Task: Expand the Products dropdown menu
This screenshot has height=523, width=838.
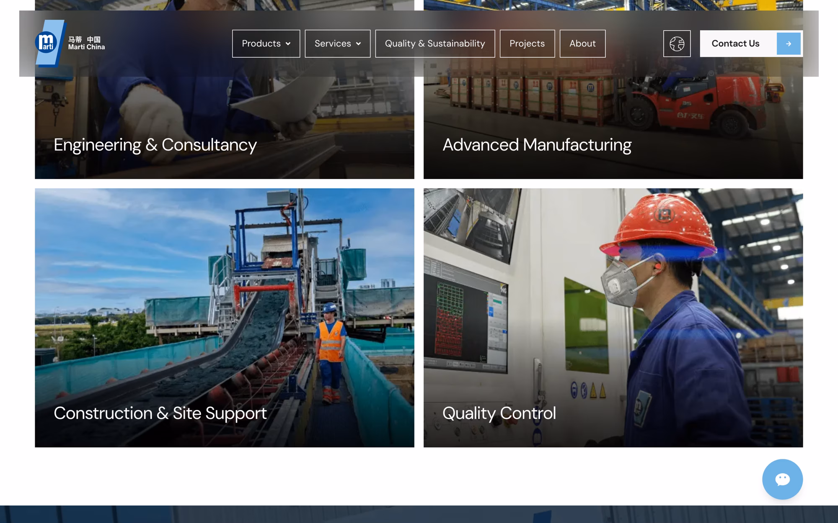Action: point(266,44)
